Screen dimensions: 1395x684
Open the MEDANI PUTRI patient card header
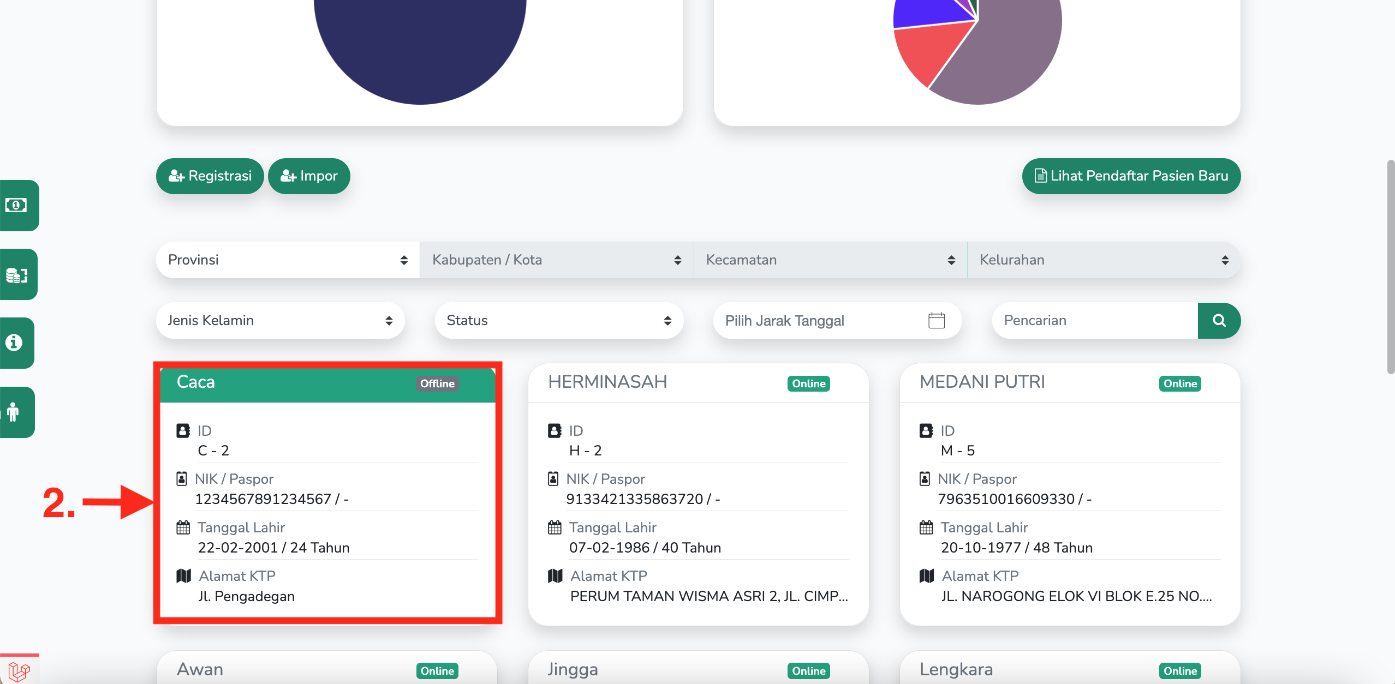click(x=982, y=382)
